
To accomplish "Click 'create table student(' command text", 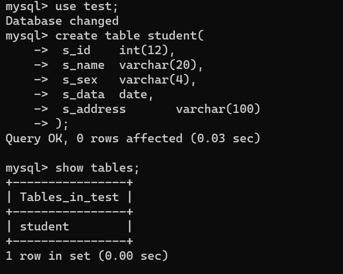I will [x=130, y=36].
